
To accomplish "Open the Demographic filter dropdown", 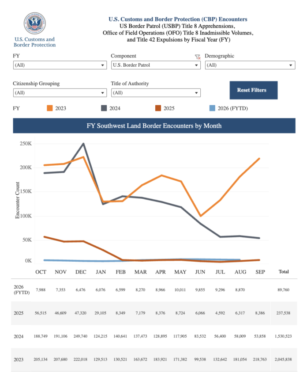I will tap(250, 65).
